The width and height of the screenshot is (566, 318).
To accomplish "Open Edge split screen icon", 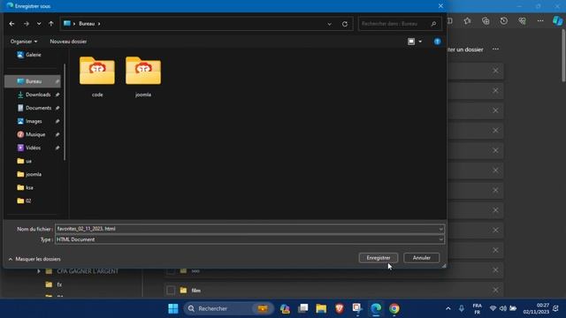I will point(450,21).
